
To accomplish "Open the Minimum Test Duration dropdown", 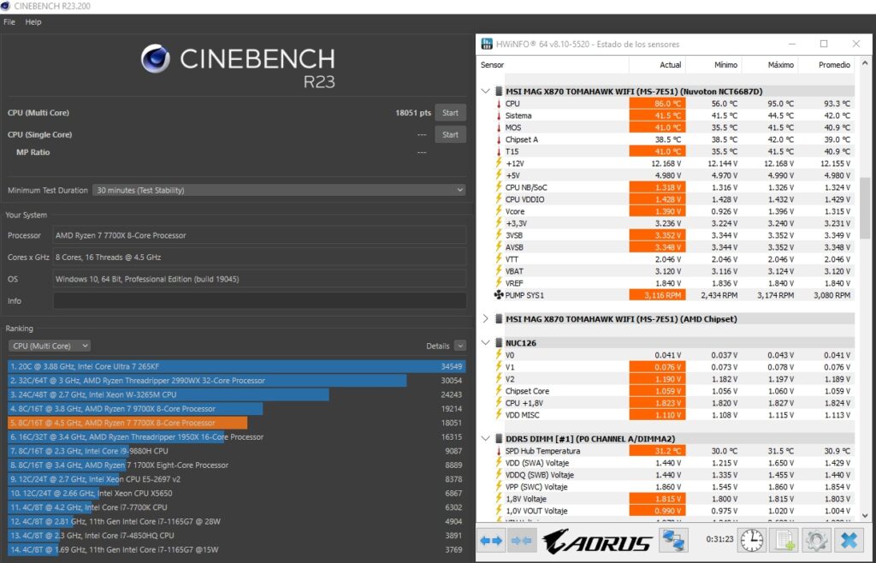I will 279,191.
